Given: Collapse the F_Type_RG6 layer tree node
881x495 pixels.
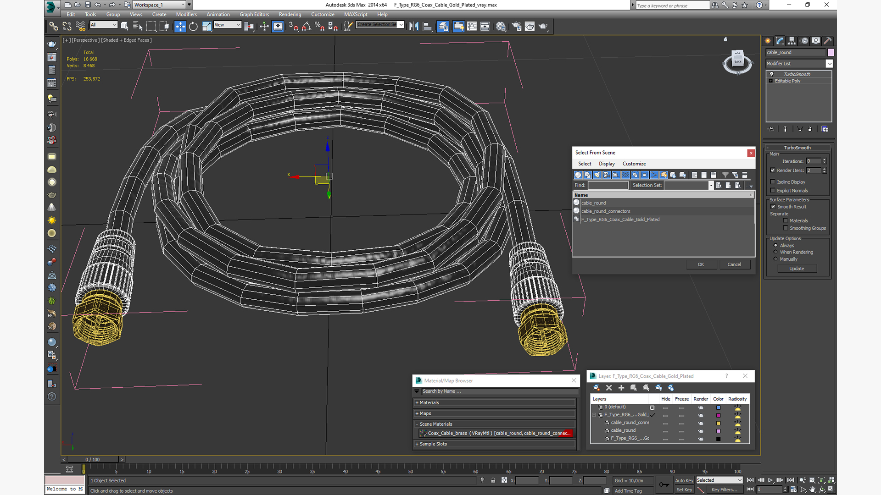Looking at the screenshot, I should pyautogui.click(x=594, y=415).
